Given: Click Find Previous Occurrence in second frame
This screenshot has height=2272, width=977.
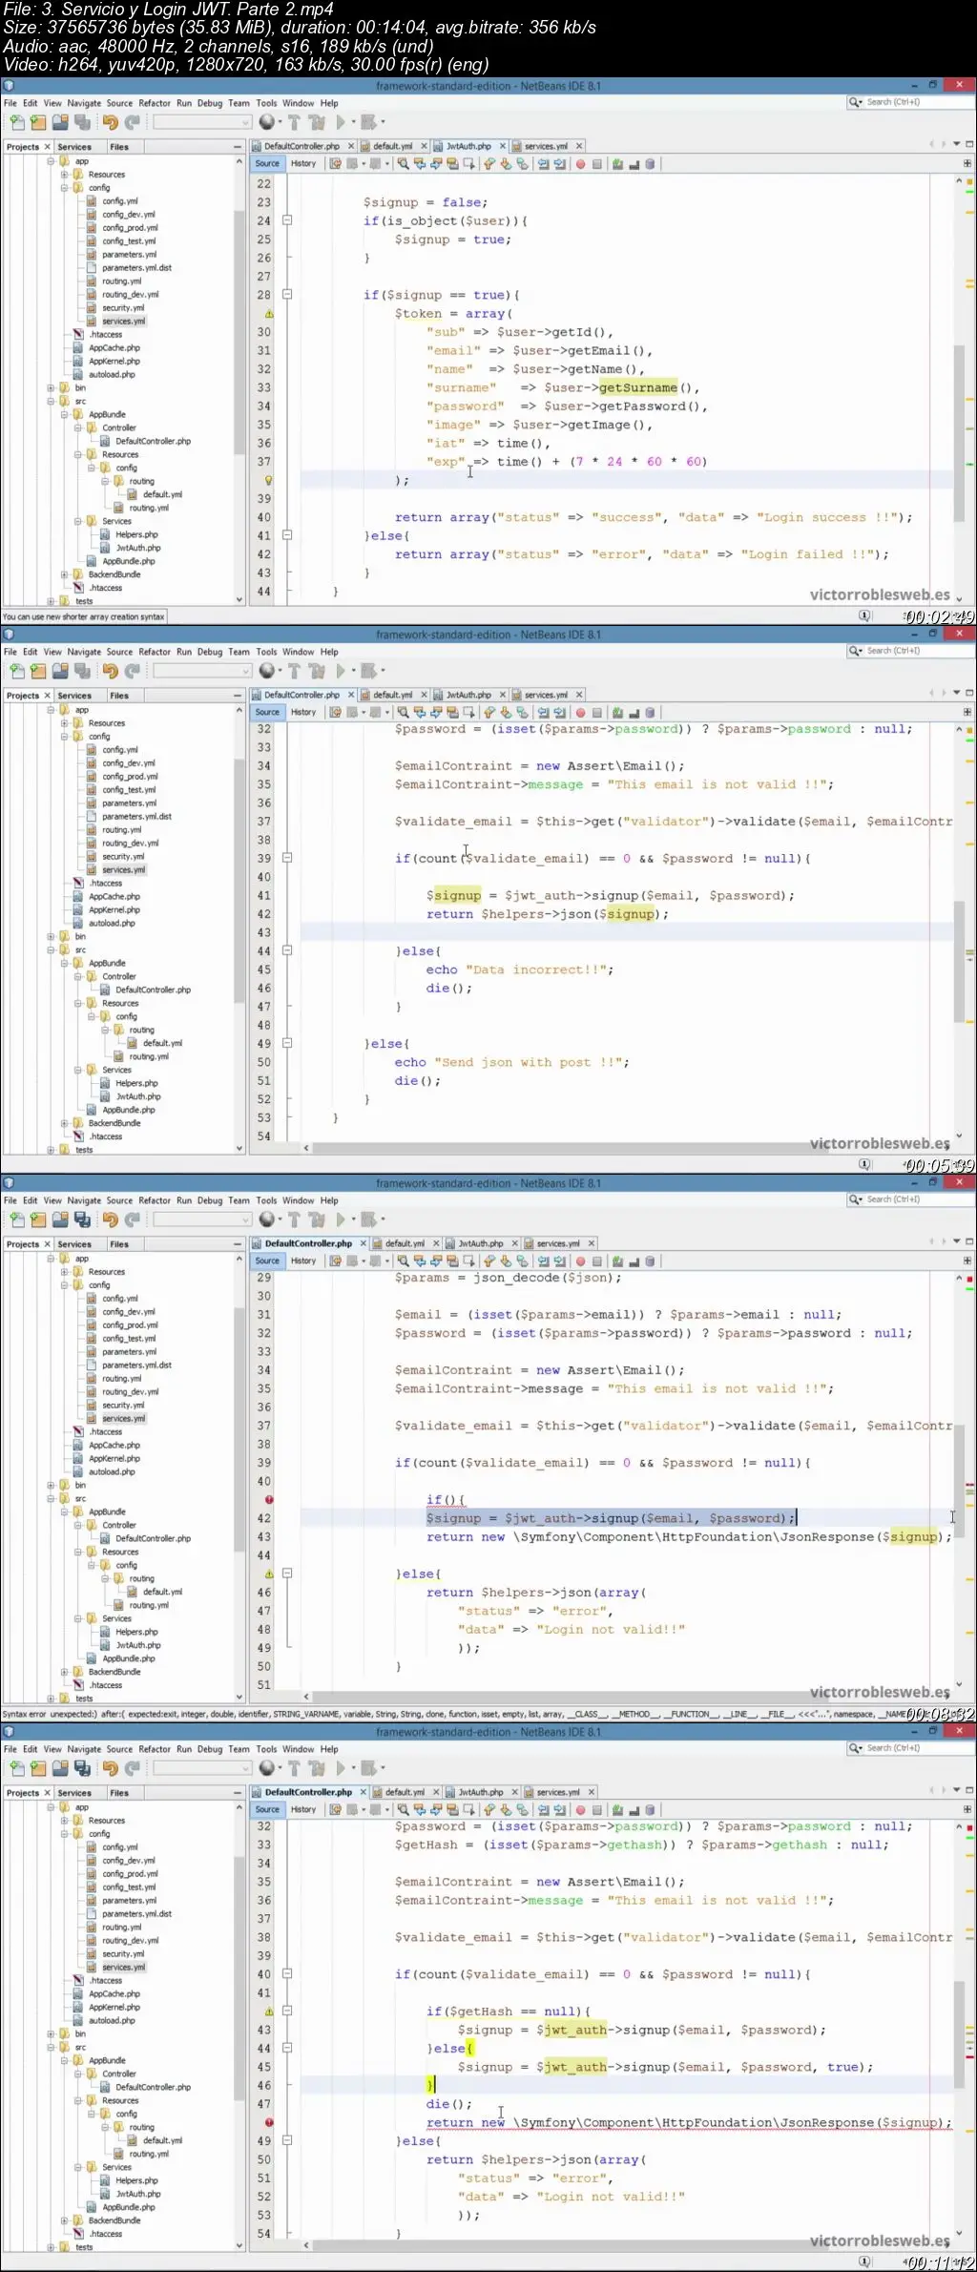Looking at the screenshot, I should point(420,713).
